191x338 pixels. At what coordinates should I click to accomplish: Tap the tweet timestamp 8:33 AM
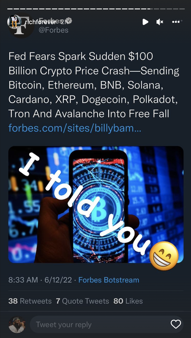pyautogui.click(x=23, y=280)
